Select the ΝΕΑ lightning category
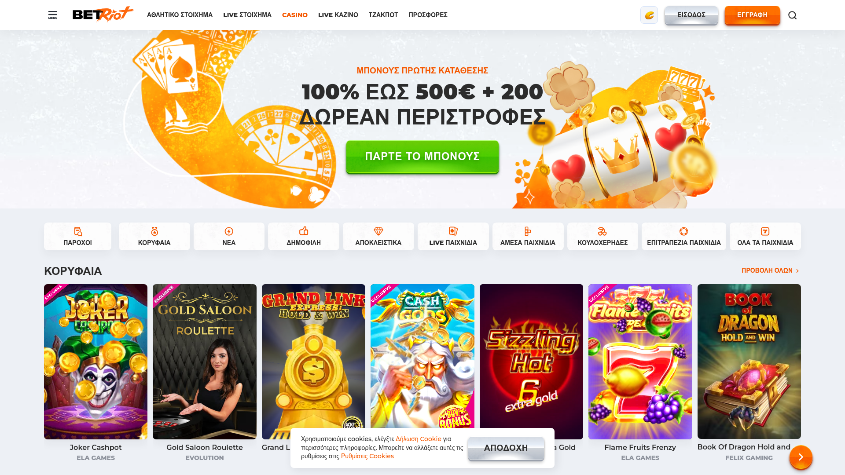Viewport: 845px width, 475px height. tap(229, 237)
